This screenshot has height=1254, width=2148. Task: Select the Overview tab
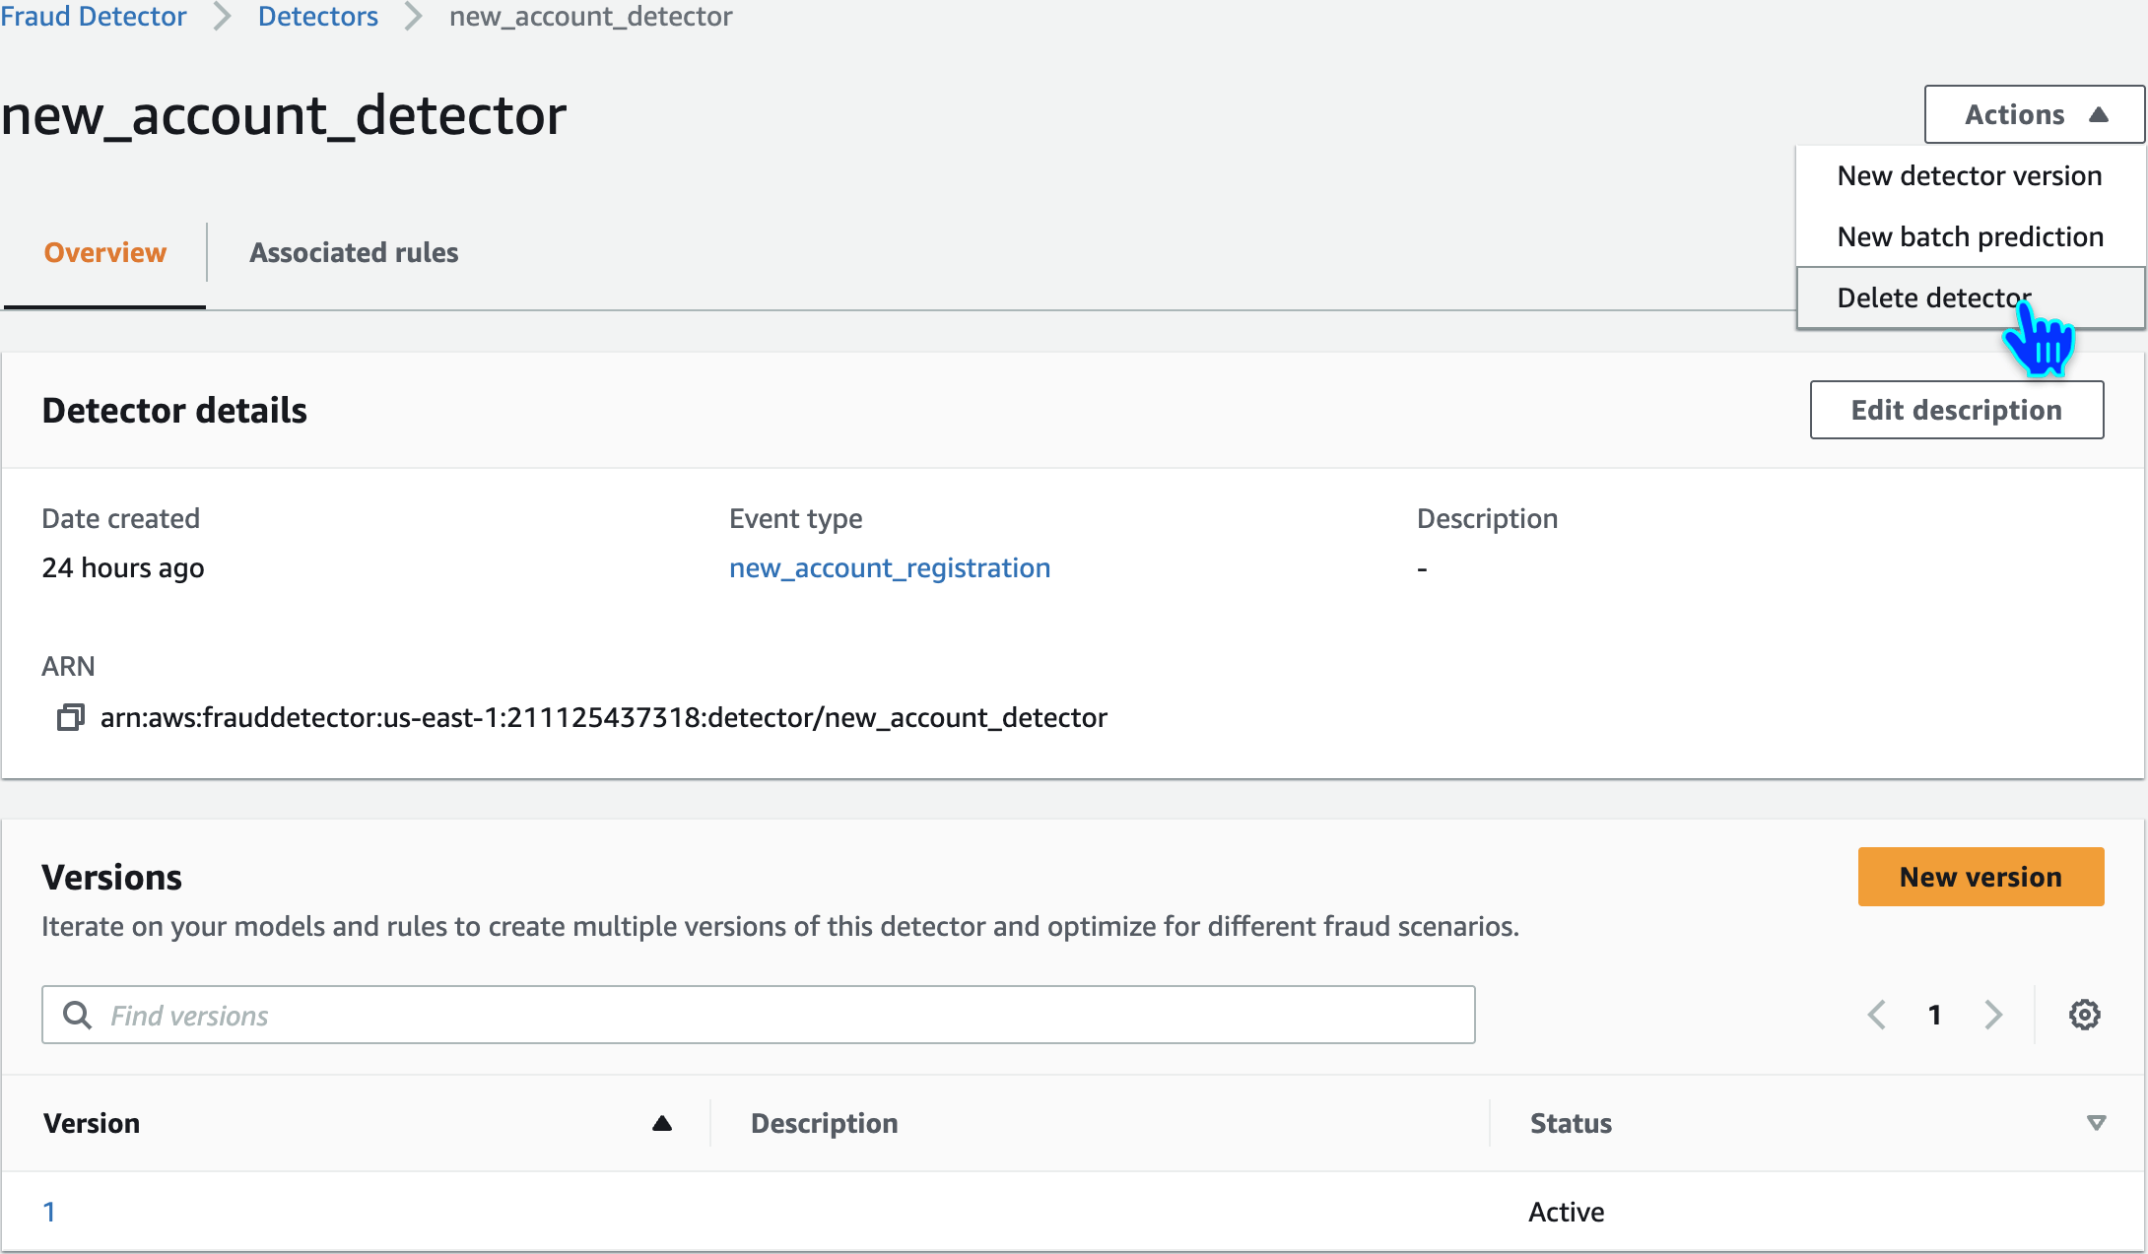105,252
